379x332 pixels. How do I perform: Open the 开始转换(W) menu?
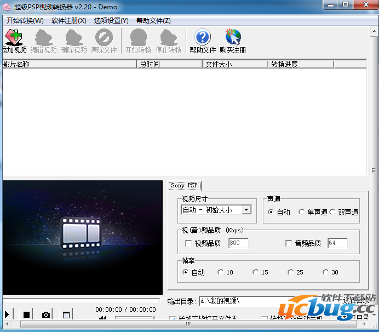click(x=25, y=21)
